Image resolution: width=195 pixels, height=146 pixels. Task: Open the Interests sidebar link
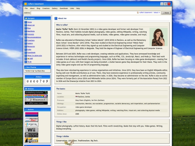pos(31,34)
